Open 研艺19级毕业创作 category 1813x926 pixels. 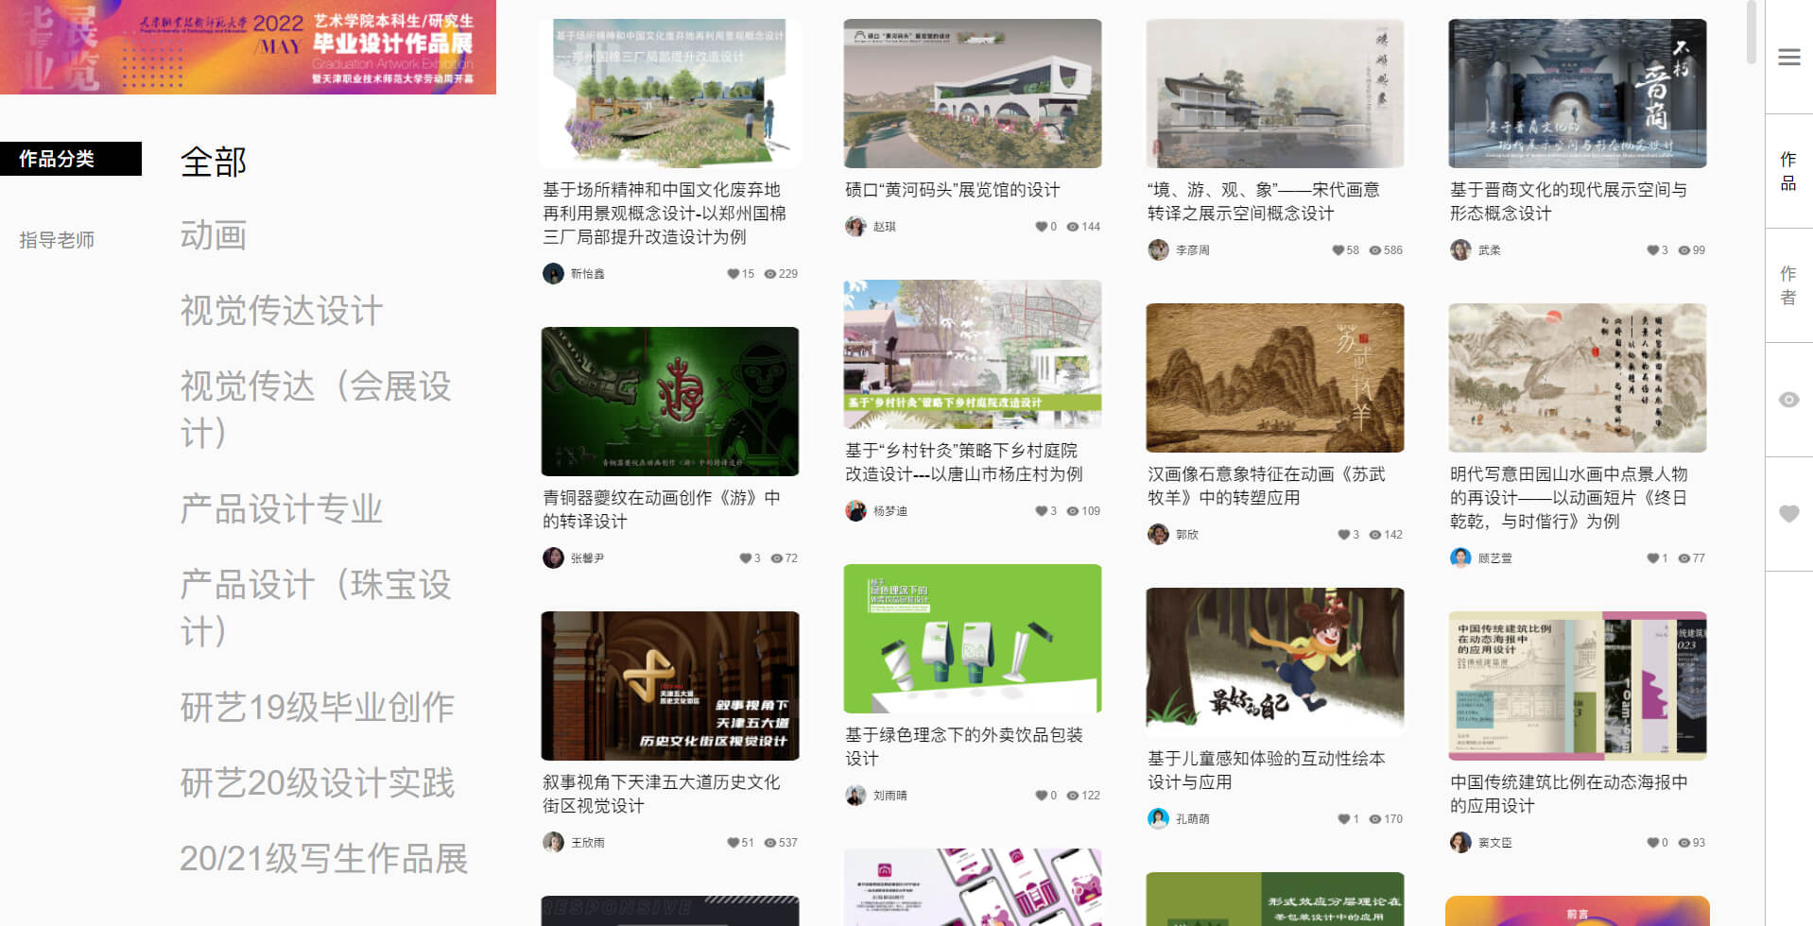coord(318,708)
